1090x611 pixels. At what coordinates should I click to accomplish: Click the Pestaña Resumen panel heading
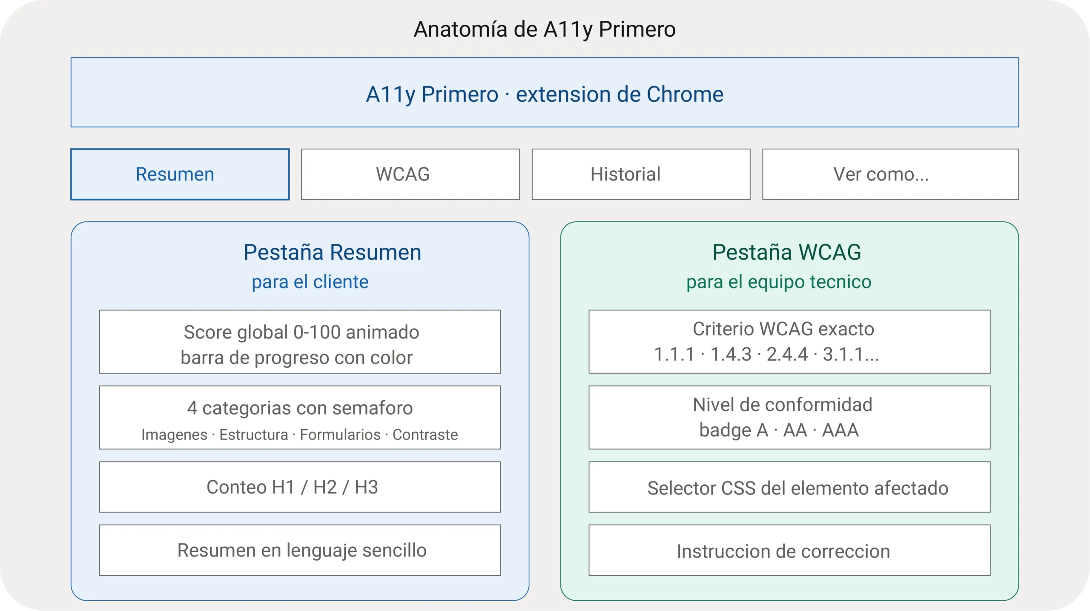coord(333,252)
